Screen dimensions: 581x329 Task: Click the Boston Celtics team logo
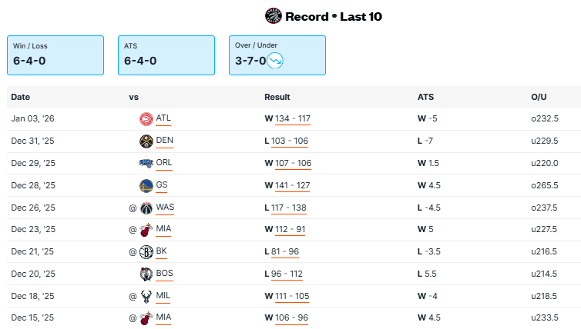click(146, 274)
